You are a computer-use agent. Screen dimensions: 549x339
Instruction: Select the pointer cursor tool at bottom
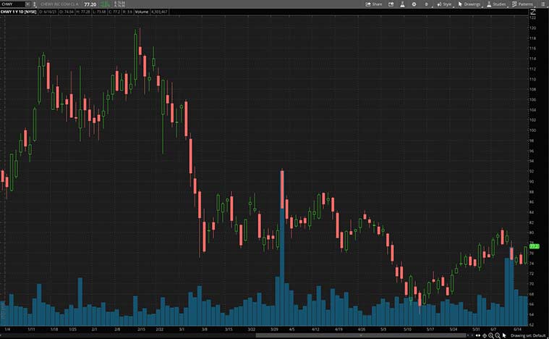[505, 335]
